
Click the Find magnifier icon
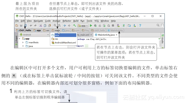click(x=55, y=26)
